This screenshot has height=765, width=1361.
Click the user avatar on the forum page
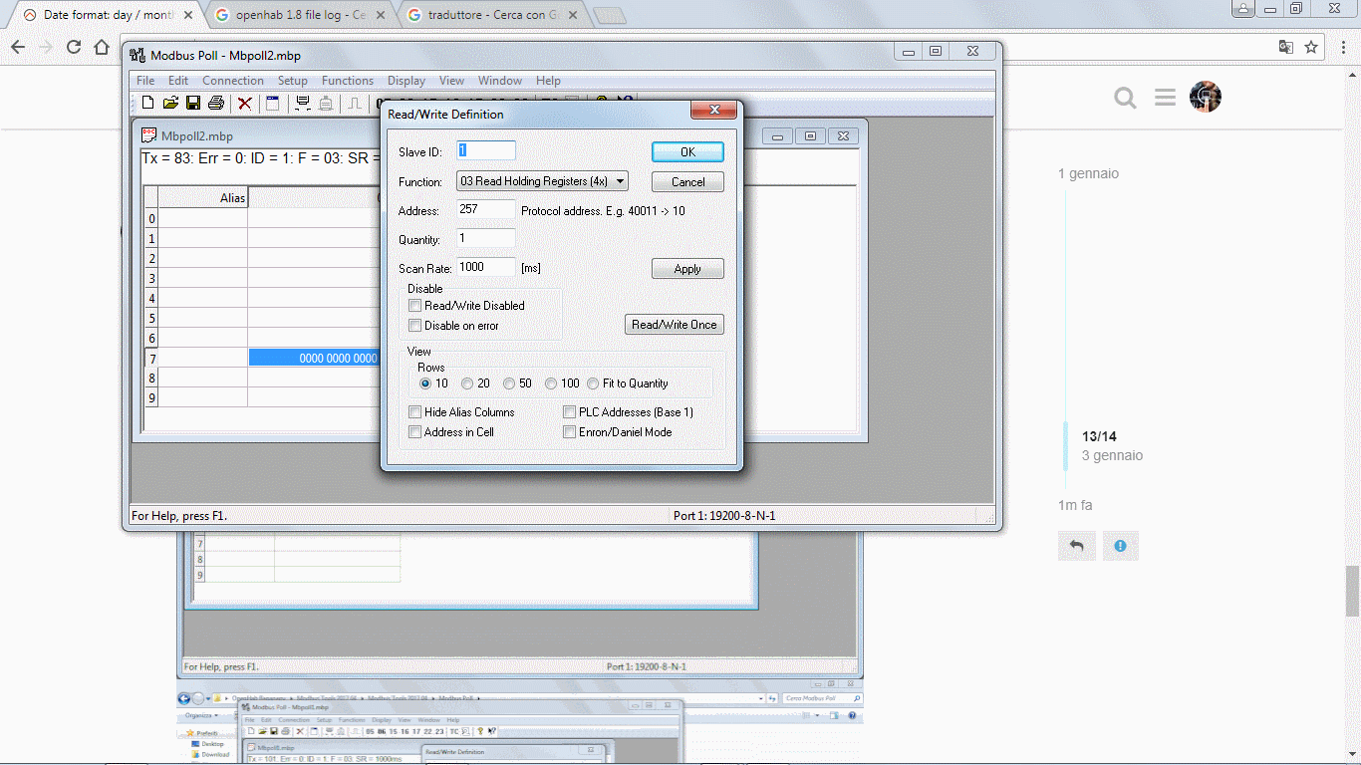pos(1206,97)
